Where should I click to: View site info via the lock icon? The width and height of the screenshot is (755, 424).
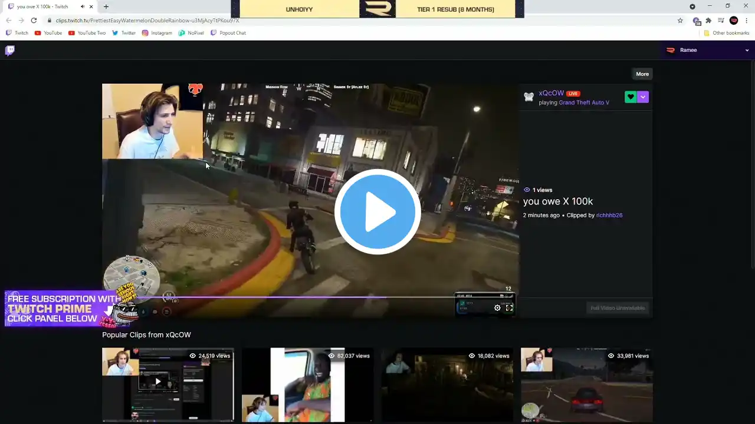[x=50, y=21]
